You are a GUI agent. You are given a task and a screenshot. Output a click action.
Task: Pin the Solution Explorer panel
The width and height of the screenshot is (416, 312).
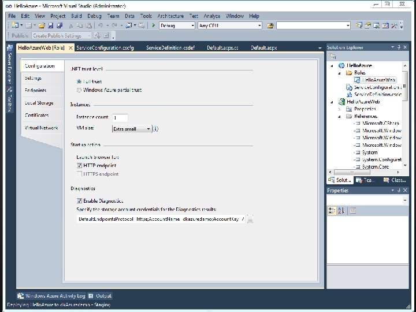point(399,47)
